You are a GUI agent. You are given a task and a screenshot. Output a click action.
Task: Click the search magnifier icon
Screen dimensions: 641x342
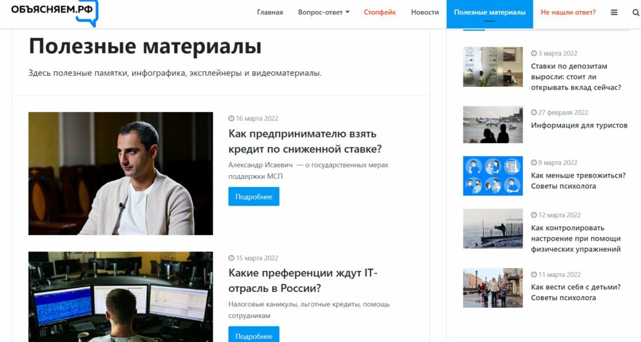tap(636, 13)
